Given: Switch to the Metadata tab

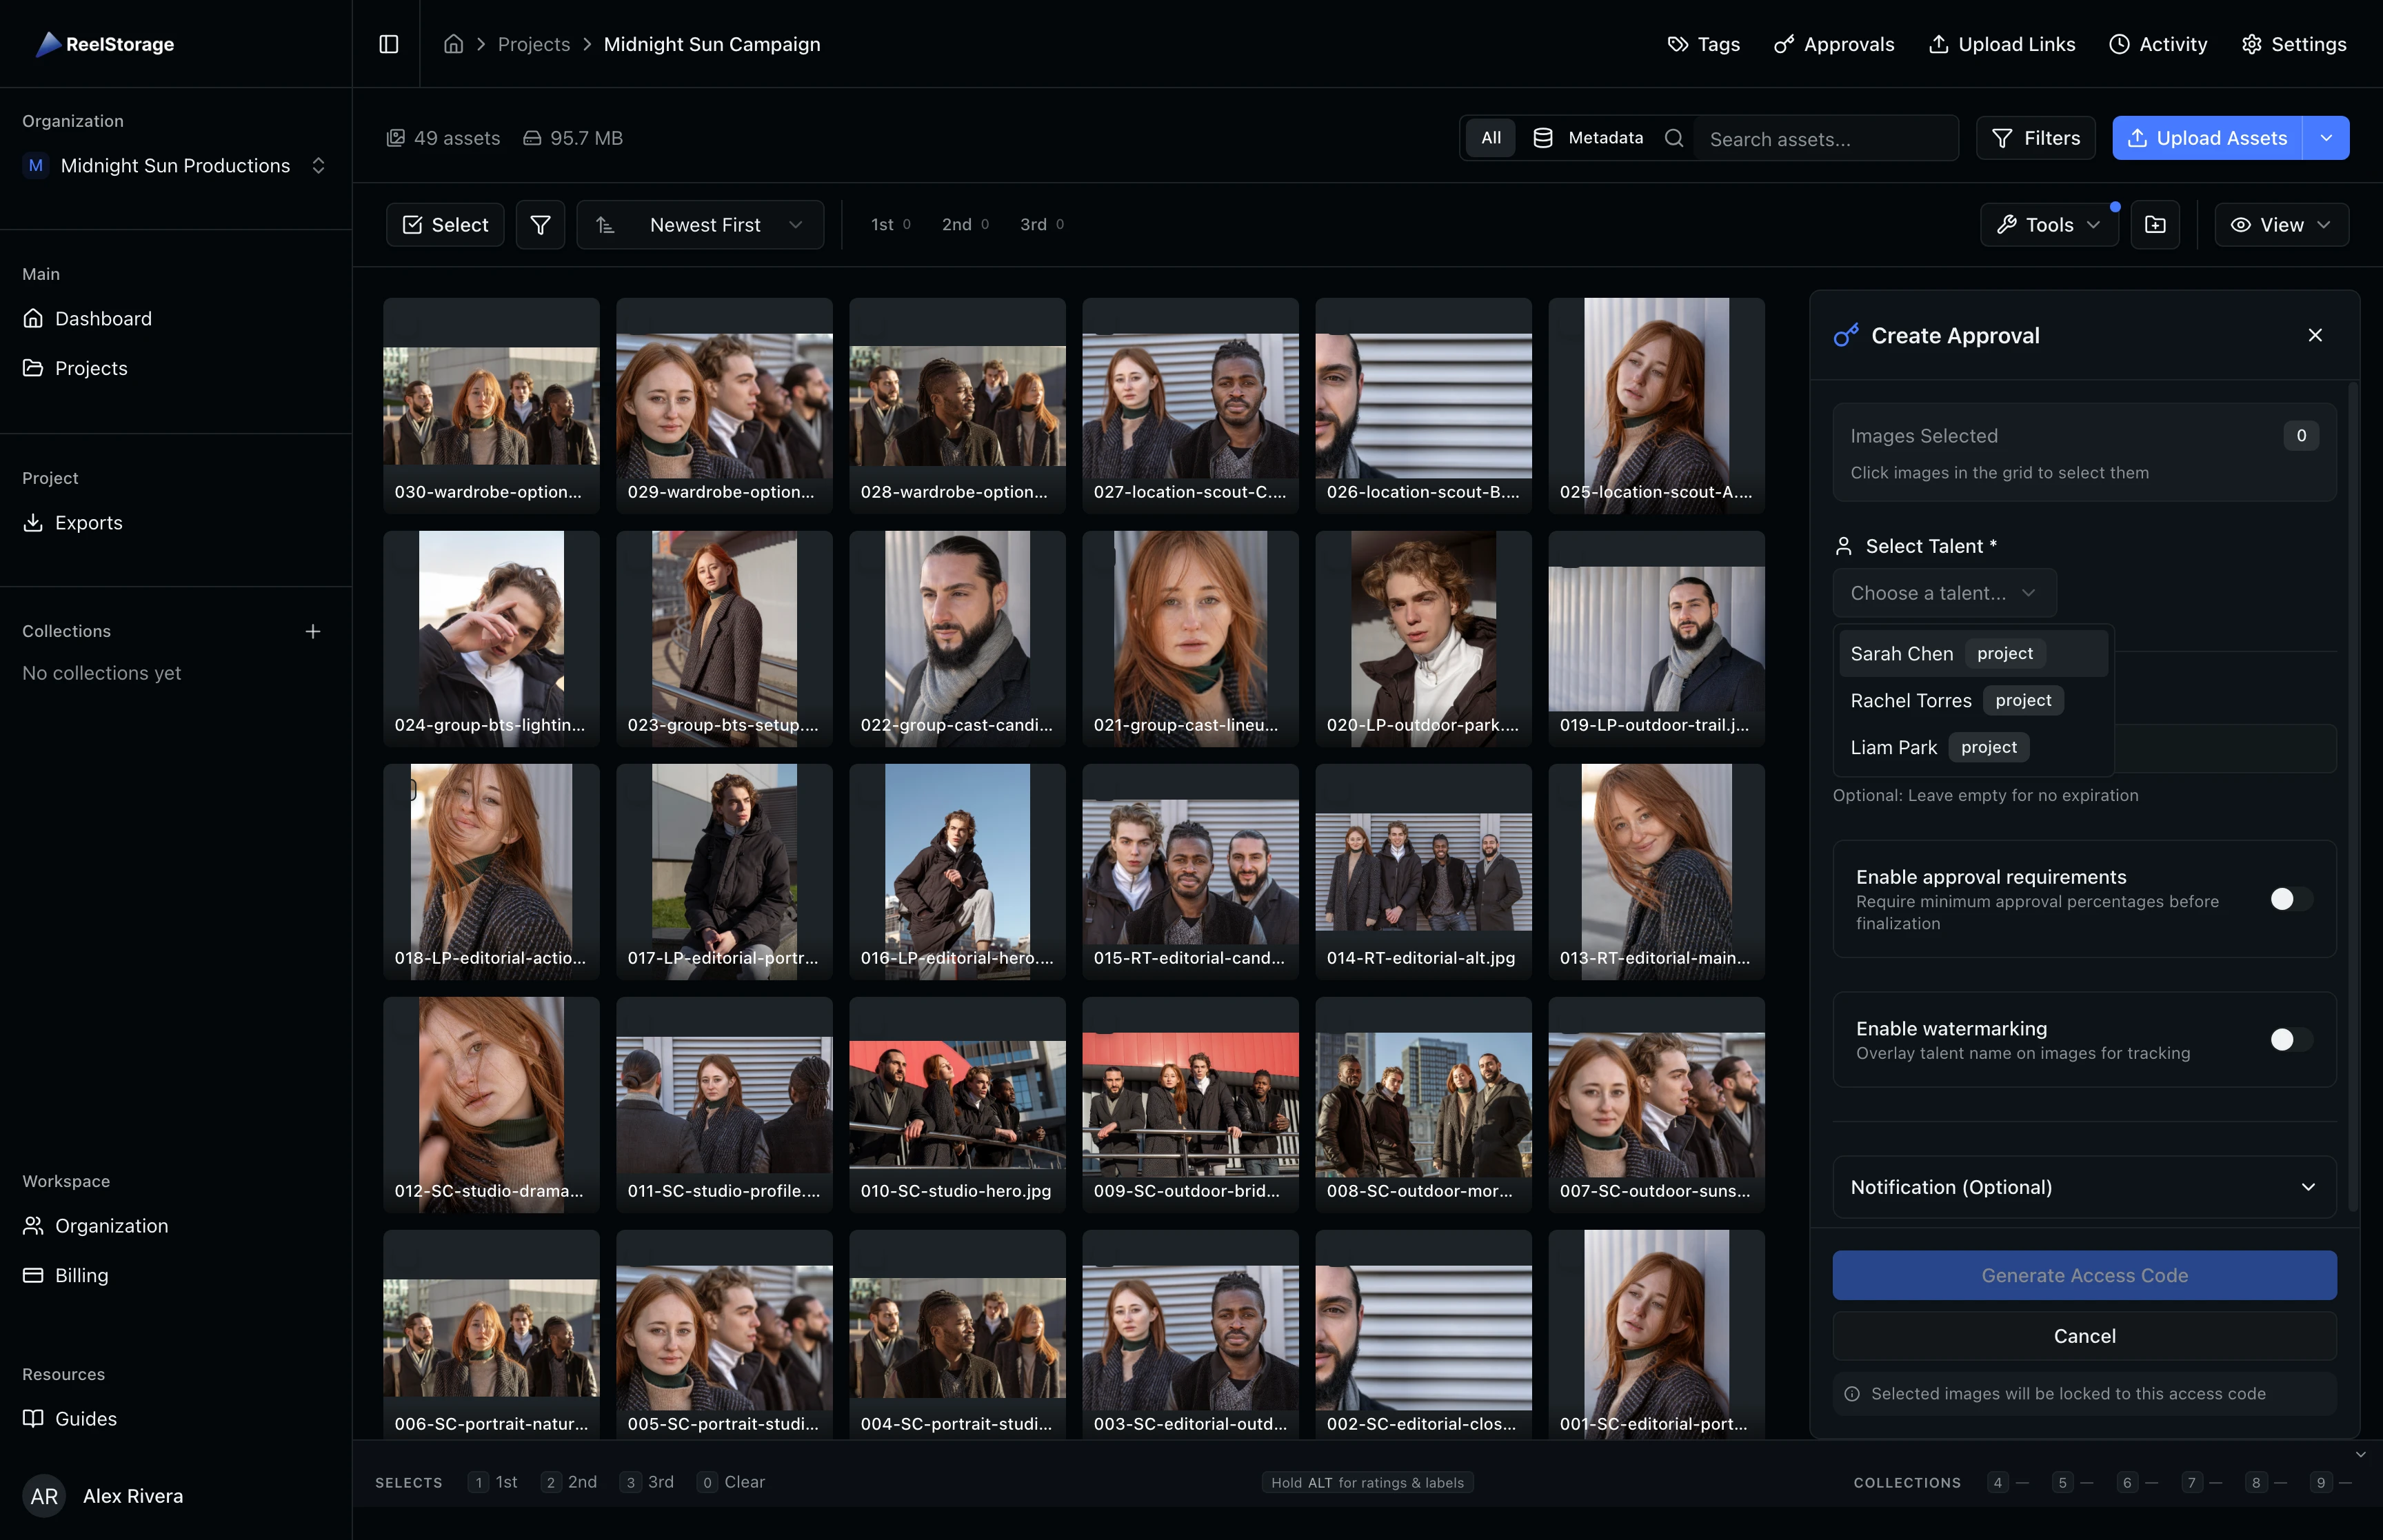Looking at the screenshot, I should coord(1588,137).
